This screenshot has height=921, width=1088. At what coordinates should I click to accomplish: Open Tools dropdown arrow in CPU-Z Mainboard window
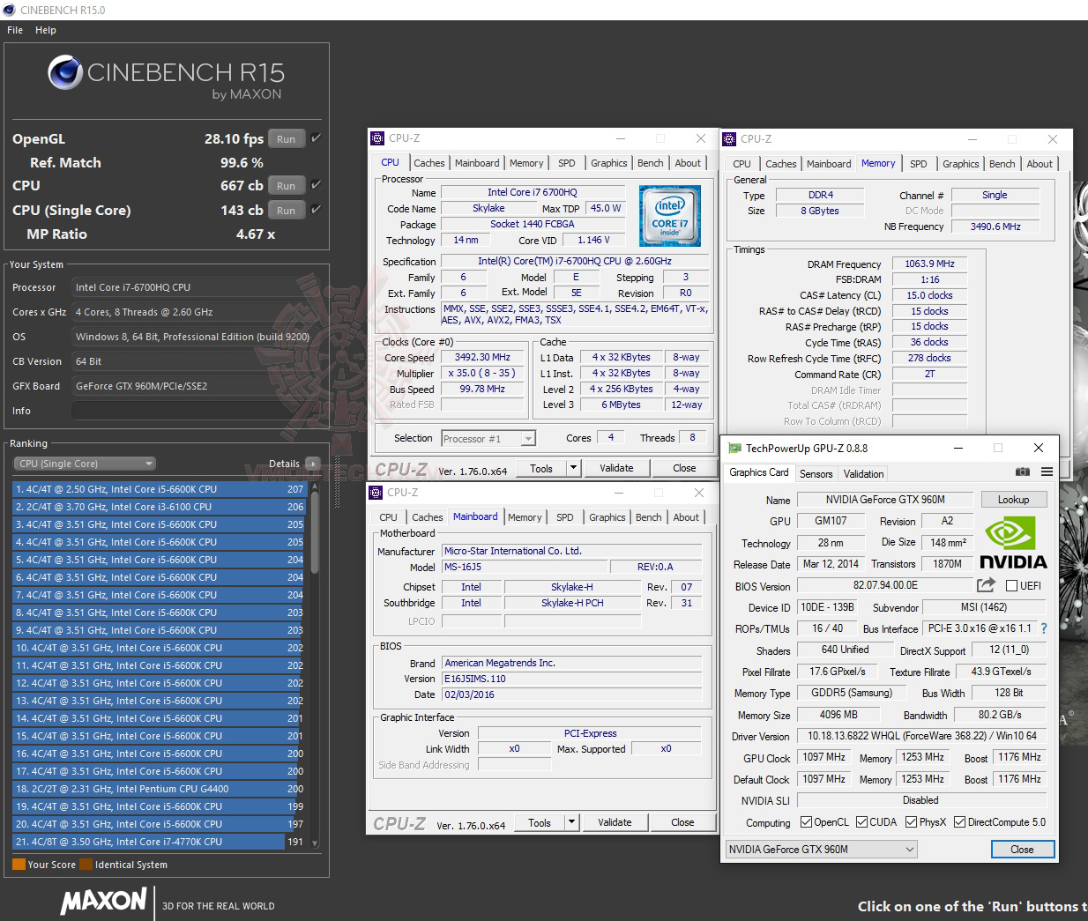[x=571, y=822]
